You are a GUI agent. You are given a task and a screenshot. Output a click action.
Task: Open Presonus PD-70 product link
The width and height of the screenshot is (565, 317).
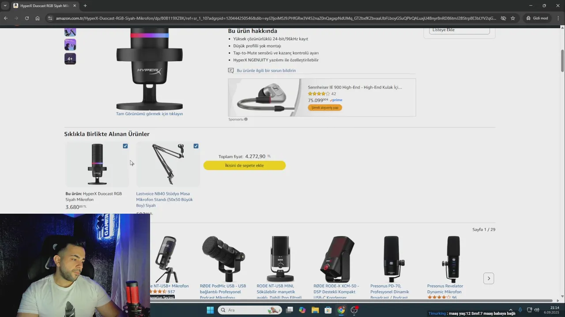(x=390, y=292)
